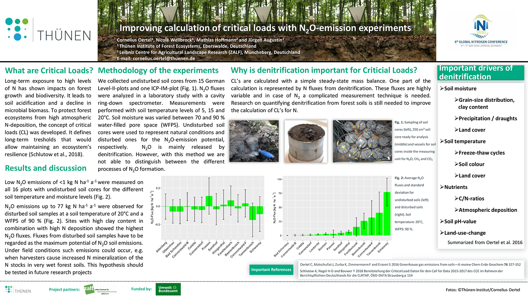Click the undisturbed soils N2O flux chart

point(207,216)
